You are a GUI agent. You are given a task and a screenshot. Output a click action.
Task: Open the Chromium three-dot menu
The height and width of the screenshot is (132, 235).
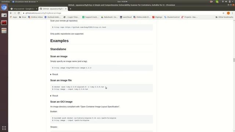(x=232, y=13)
